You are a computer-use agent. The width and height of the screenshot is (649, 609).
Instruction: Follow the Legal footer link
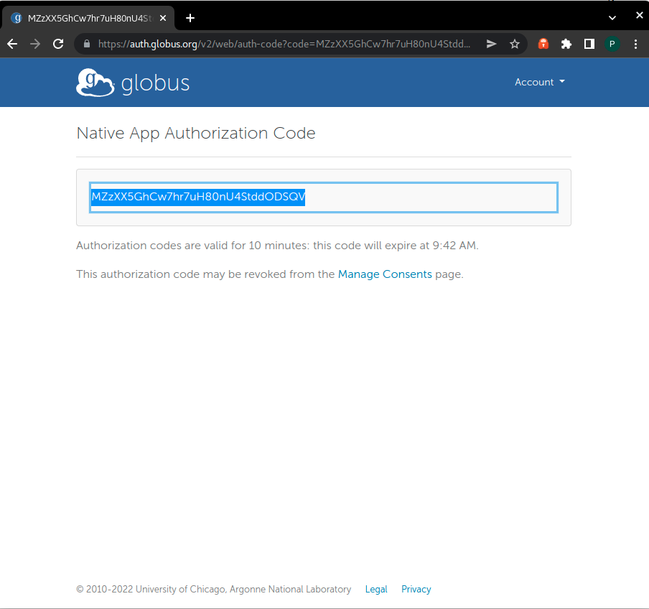tap(376, 589)
